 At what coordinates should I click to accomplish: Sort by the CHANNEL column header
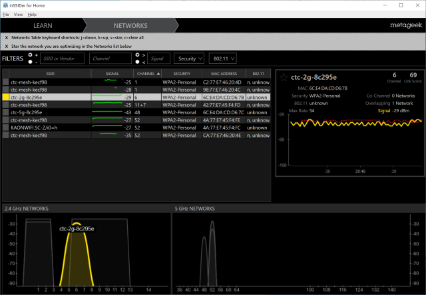point(148,74)
